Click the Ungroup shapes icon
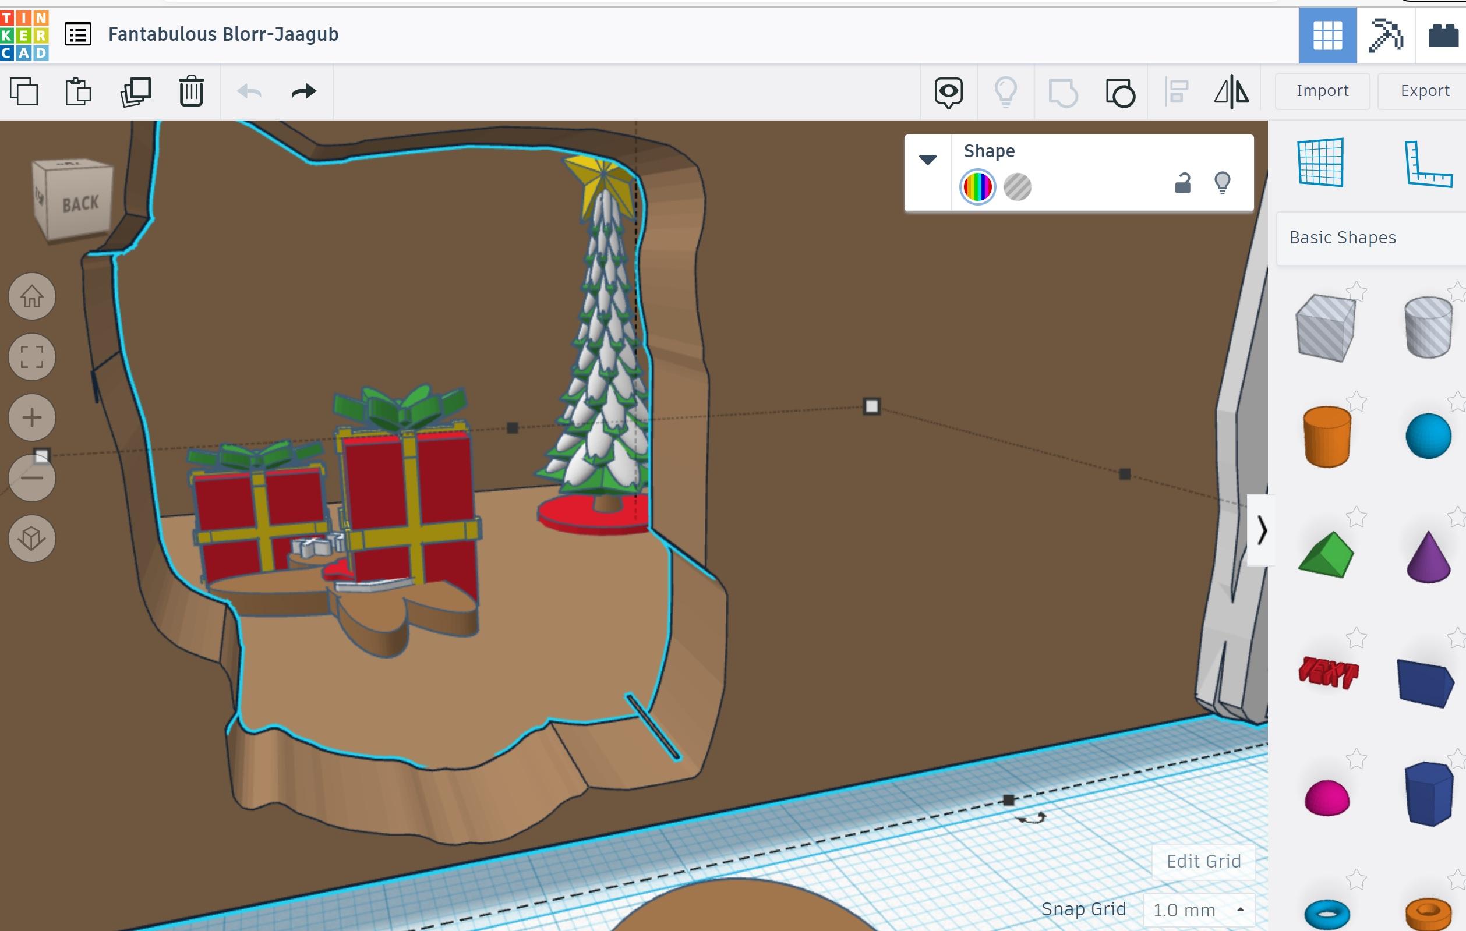Viewport: 1466px width, 931px height. pos(1120,93)
